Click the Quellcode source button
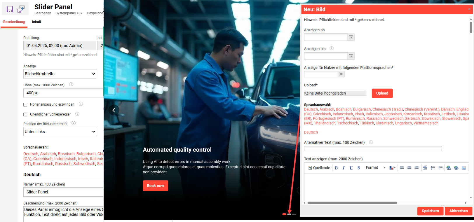Screen dimensions: 474x222 point(319,168)
